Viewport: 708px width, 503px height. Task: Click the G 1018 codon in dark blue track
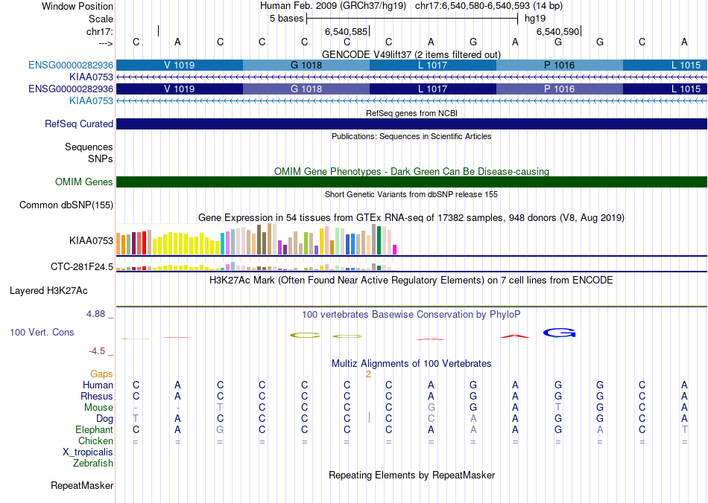(306, 89)
